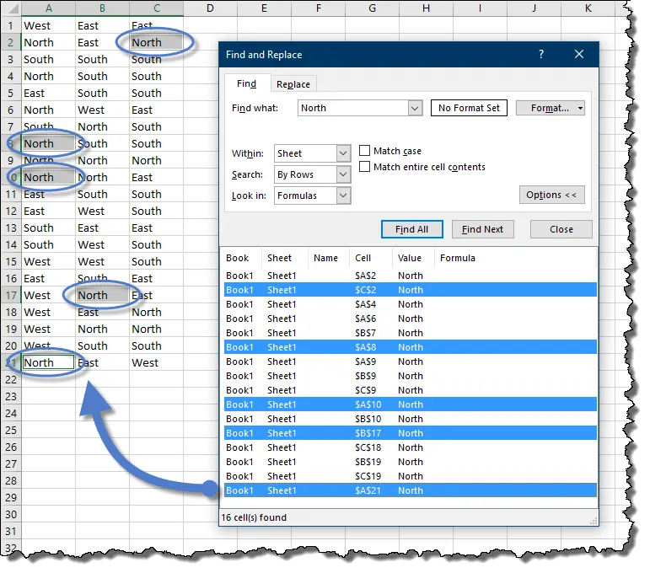Select row 12 header in worksheet
Viewport: 650px width, 573px height.
point(11,212)
